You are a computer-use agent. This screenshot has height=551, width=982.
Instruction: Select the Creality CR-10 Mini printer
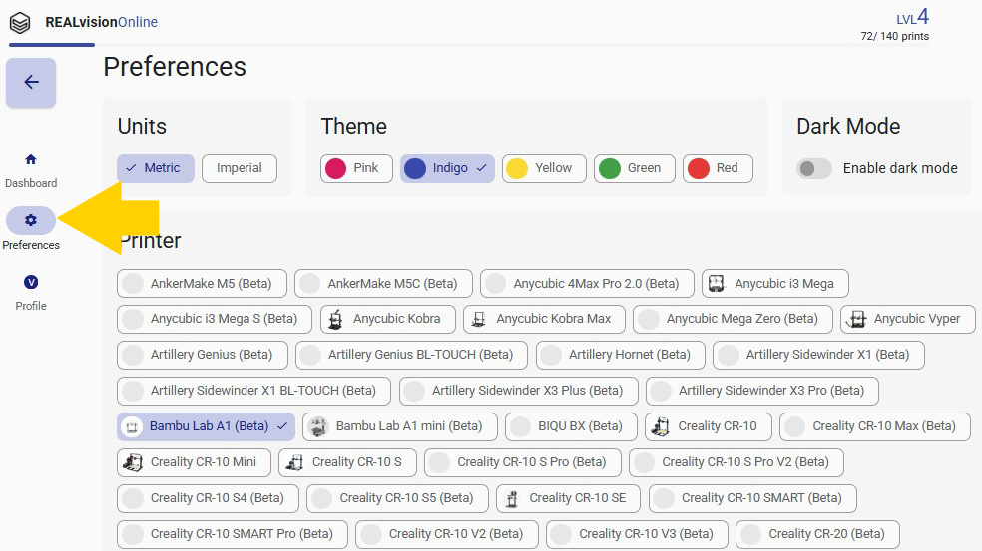[194, 462]
